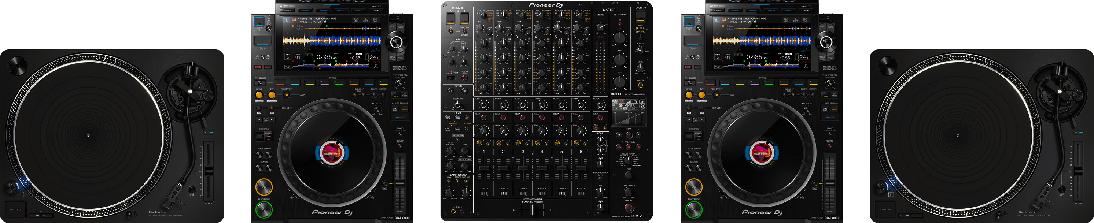Click the isolator LOW knob on the mixer

[x=620, y=81]
